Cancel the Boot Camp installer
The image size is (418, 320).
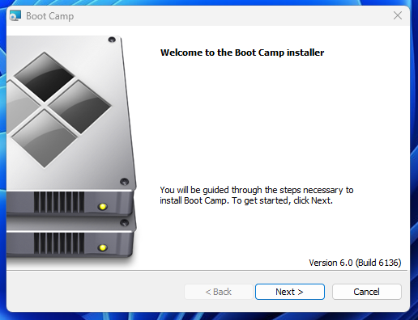tap(367, 292)
